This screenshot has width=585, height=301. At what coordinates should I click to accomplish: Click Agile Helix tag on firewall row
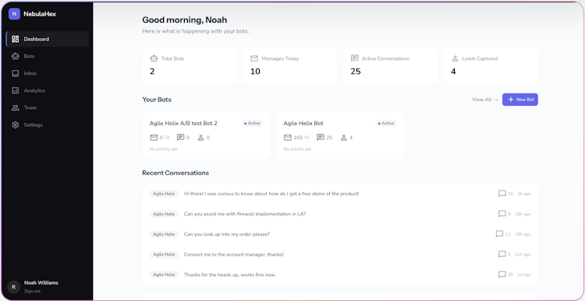click(164, 214)
